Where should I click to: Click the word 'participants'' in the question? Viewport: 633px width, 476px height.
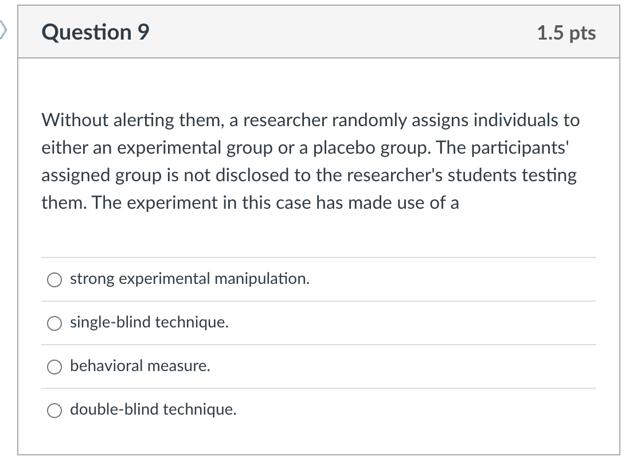520,148
